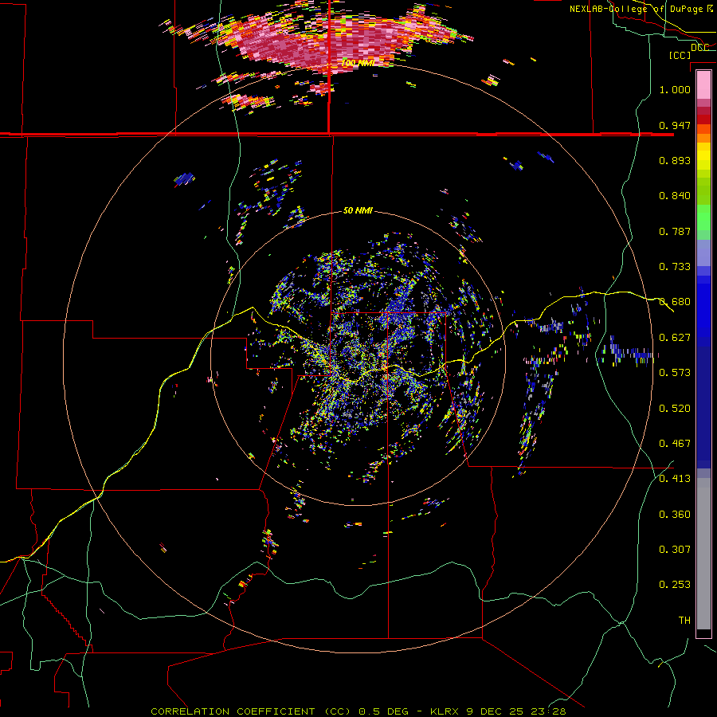Click the KLRX radar site identifier
Image resolution: width=717 pixels, height=717 pixels.
(x=445, y=711)
